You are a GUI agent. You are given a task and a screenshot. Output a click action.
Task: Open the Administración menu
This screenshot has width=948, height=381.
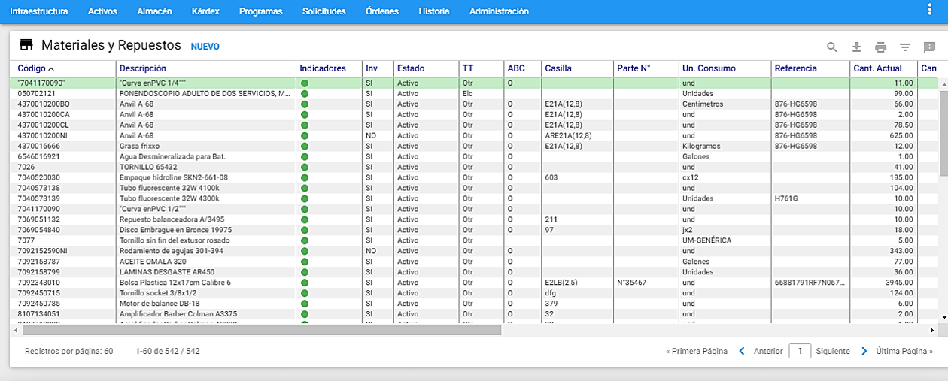[499, 11]
